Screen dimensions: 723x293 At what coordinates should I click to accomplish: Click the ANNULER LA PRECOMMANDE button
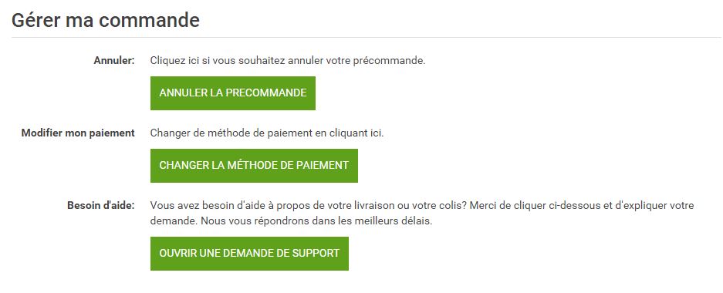233,93
